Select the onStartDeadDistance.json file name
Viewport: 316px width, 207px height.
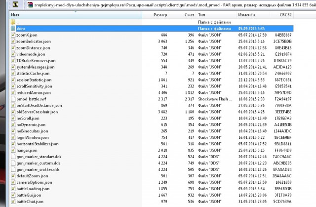(39, 106)
